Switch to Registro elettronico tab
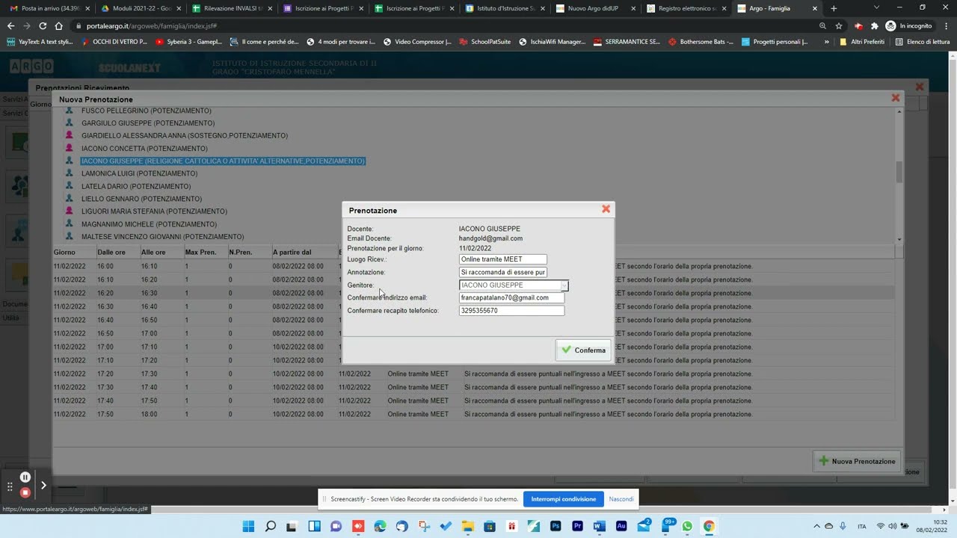This screenshot has width=957, height=538. coord(688,8)
